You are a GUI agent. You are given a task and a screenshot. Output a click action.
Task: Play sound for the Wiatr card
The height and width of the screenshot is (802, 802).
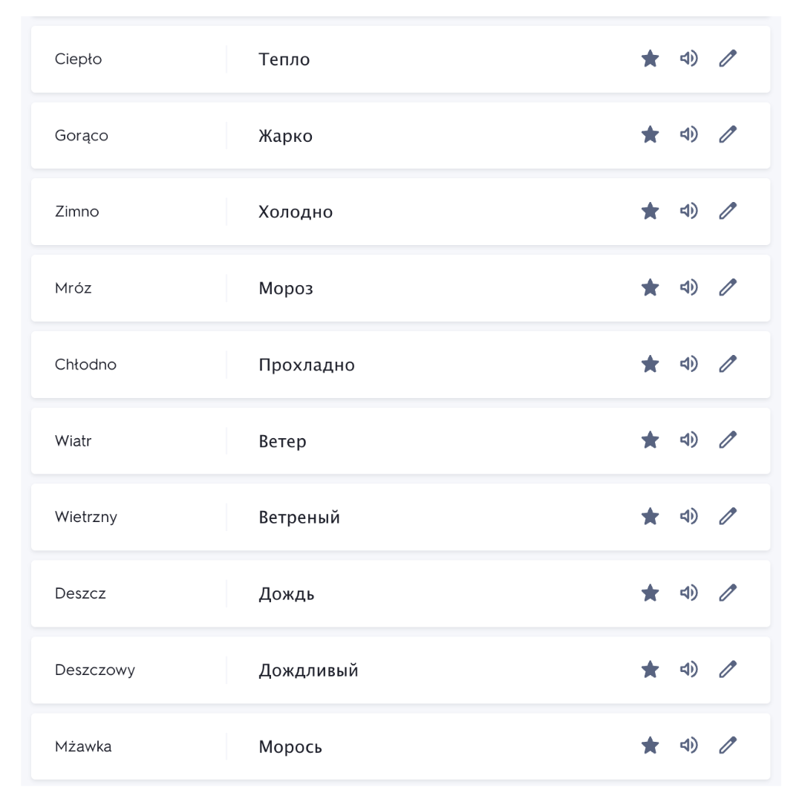point(688,440)
